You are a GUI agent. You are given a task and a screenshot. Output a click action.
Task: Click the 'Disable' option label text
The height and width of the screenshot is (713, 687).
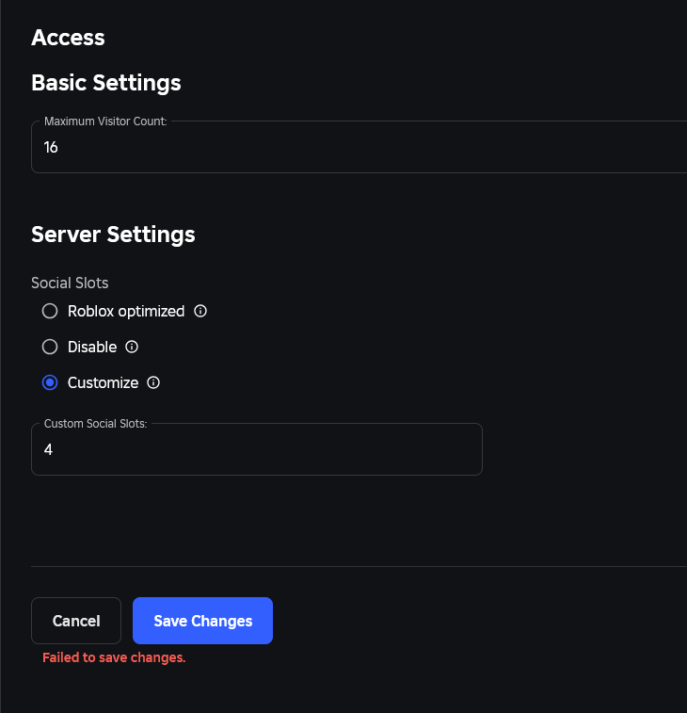coord(92,347)
